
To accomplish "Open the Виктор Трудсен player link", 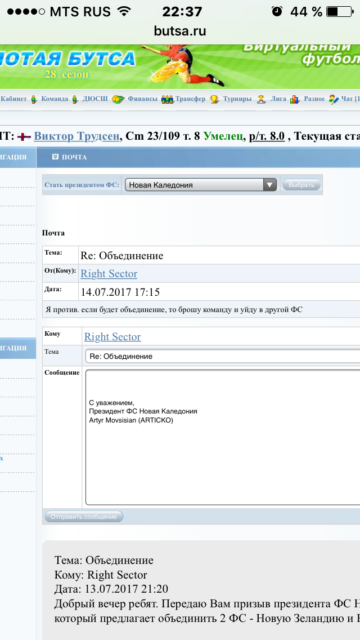I will tap(76, 136).
